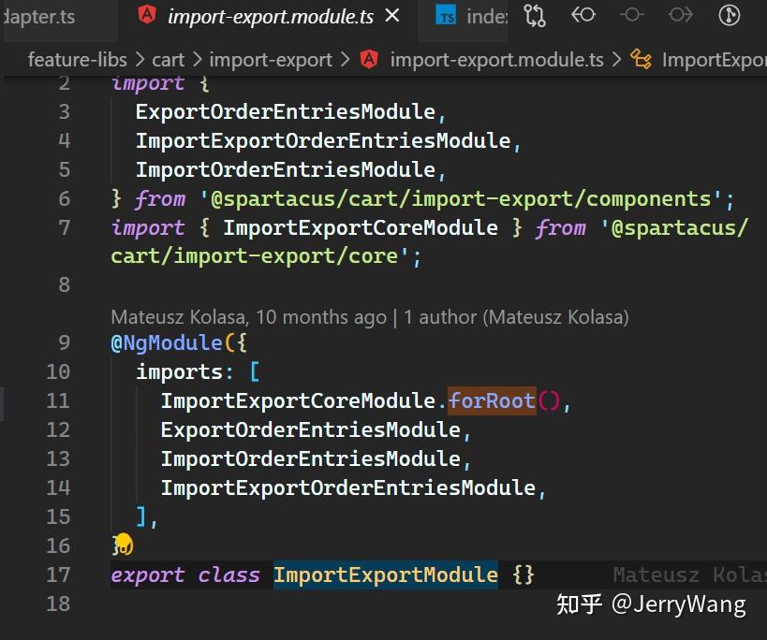This screenshot has width=767, height=640.
Task: Open the cart breadcrumb dropdown
Action: (169, 59)
